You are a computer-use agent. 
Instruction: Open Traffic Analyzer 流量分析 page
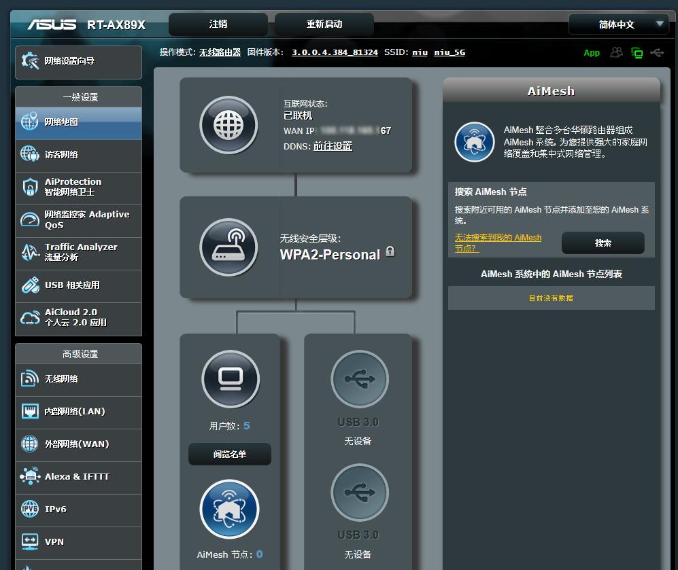point(78,252)
